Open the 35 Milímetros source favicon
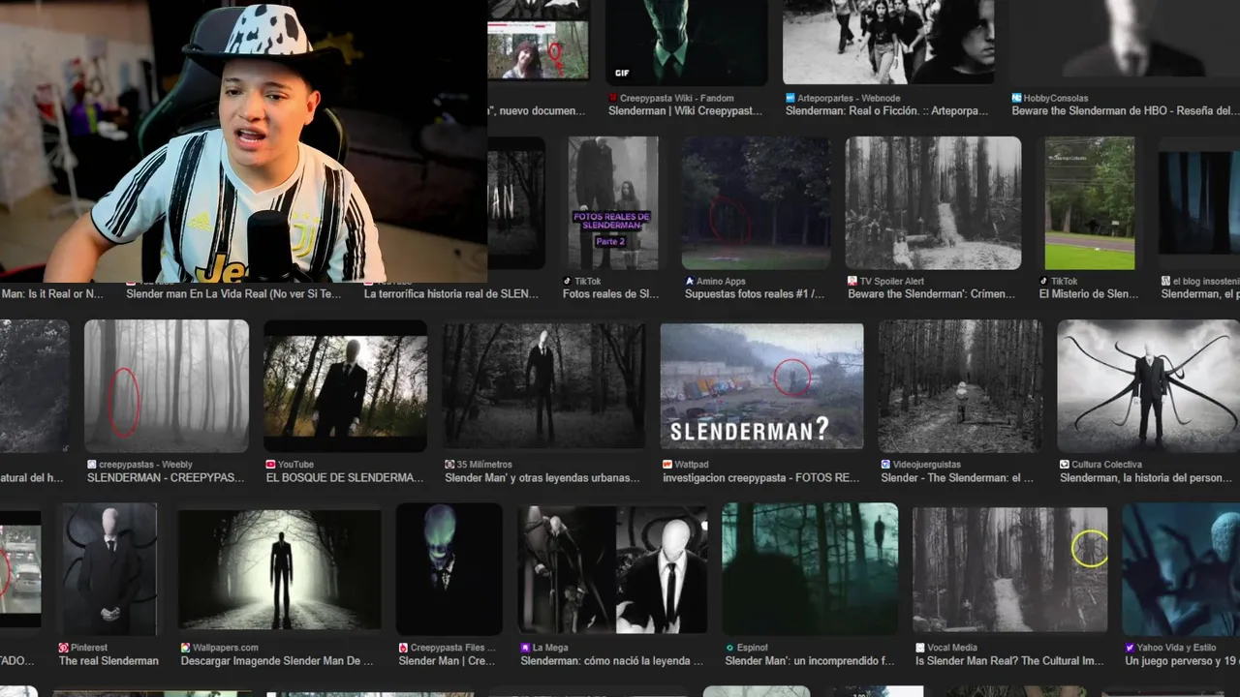 tap(449, 465)
